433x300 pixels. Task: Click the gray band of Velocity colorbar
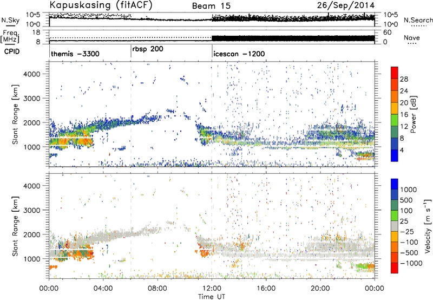[395, 226]
